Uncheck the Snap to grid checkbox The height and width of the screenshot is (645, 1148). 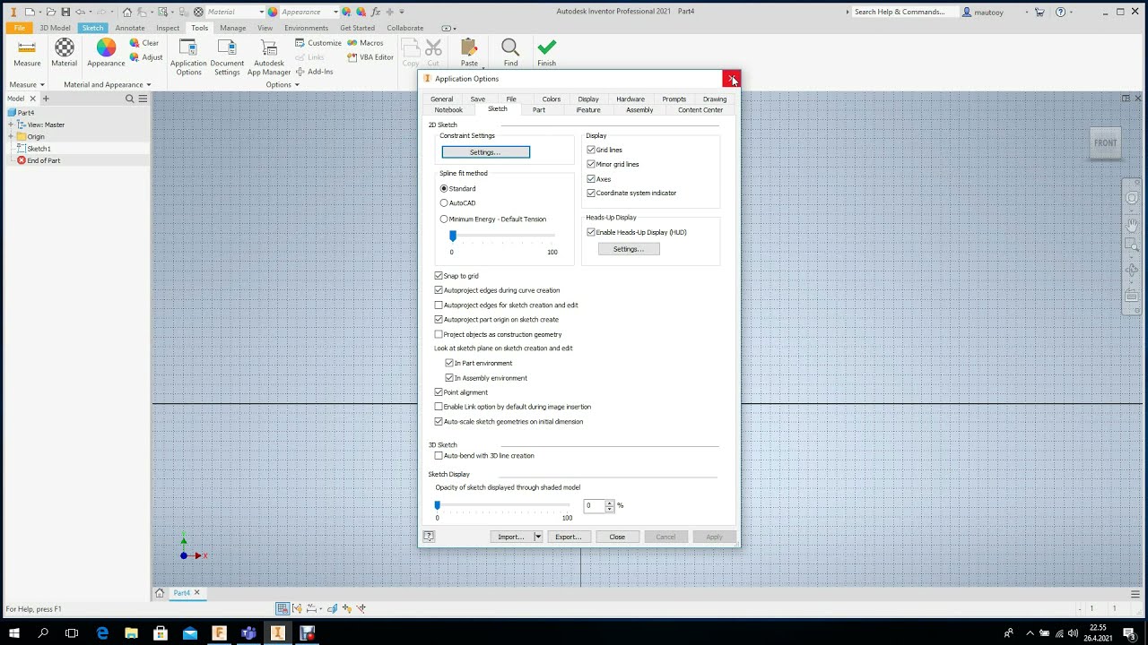coord(439,276)
